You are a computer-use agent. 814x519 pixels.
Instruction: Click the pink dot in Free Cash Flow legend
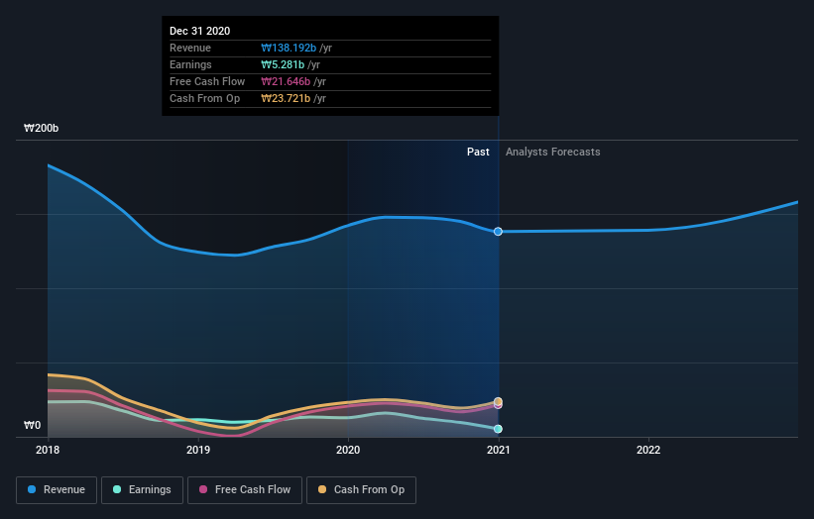(x=203, y=489)
